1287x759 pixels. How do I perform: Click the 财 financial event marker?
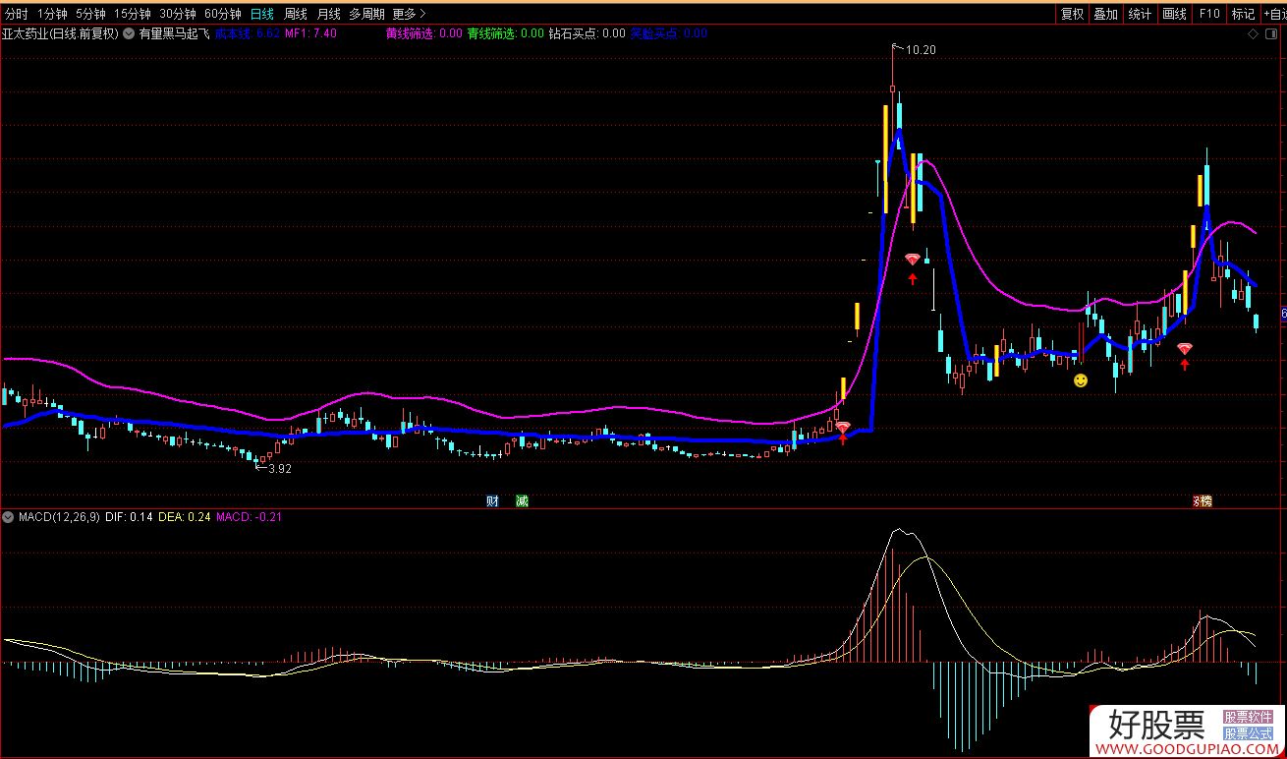tap(492, 501)
